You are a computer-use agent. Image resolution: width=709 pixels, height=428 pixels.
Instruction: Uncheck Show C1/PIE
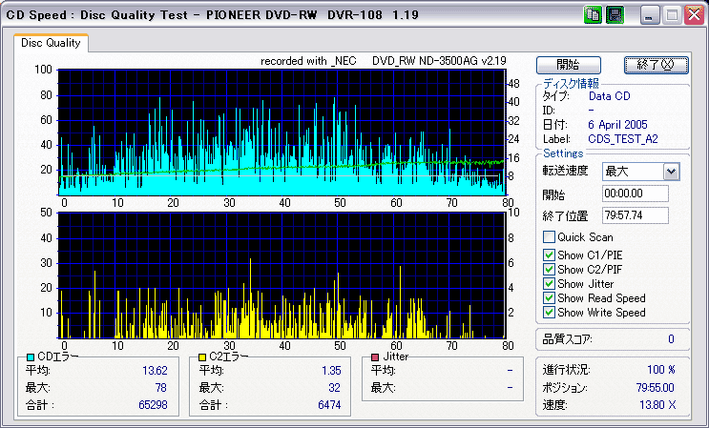[x=549, y=255]
